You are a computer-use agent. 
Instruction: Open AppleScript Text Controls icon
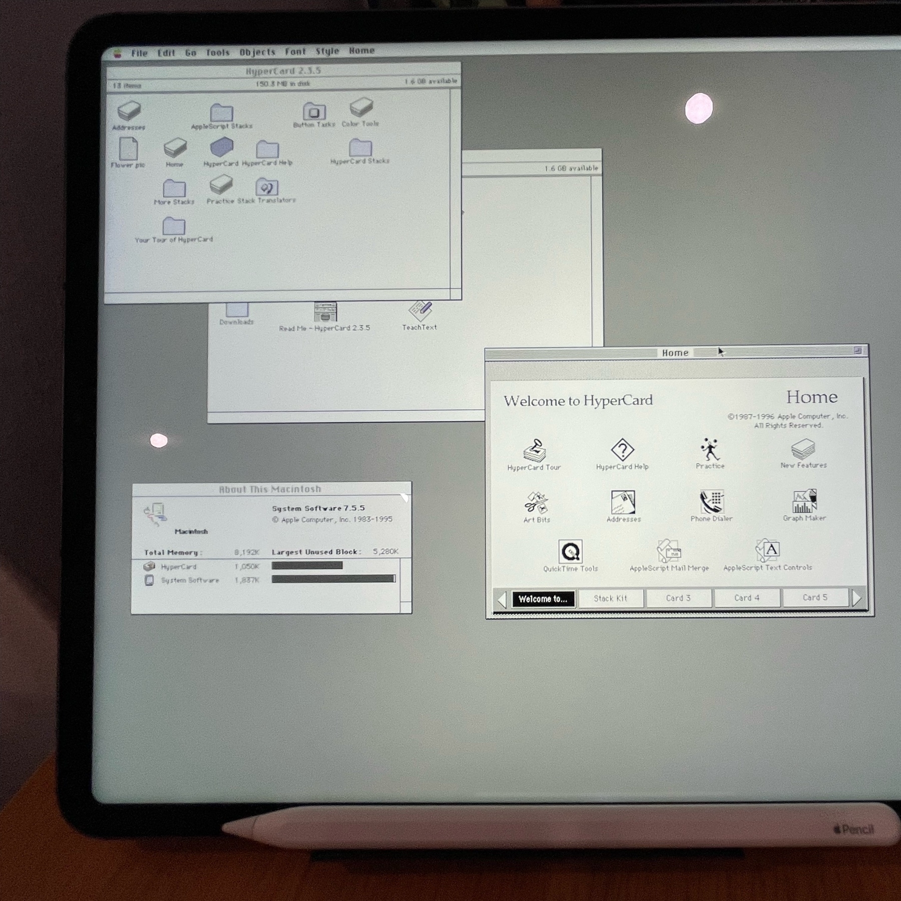(x=767, y=551)
